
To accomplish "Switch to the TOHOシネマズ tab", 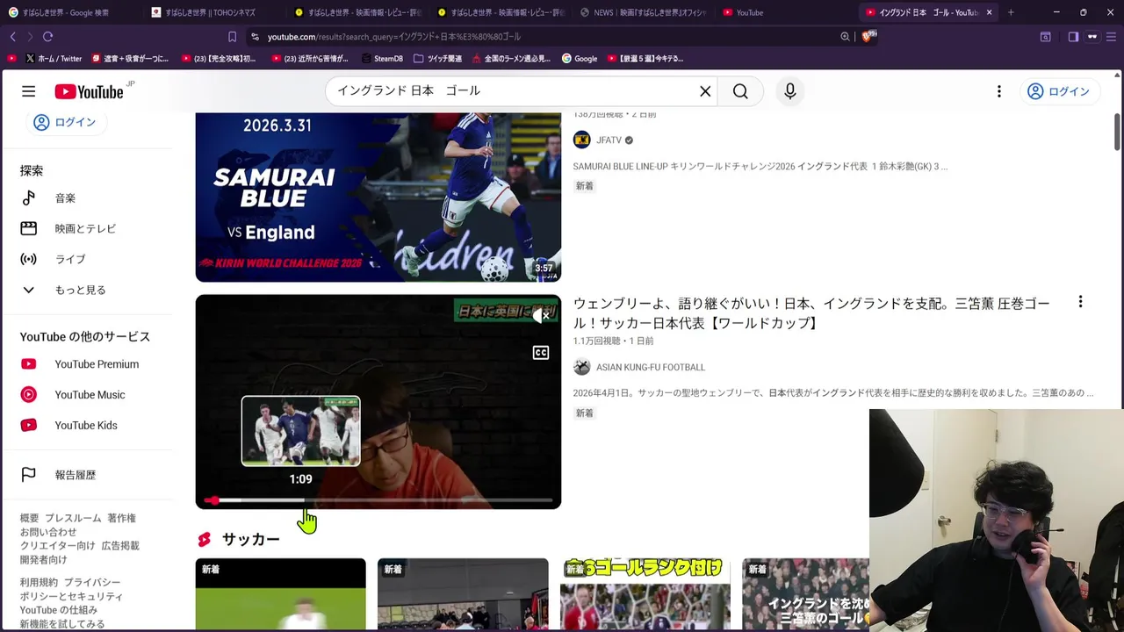I will point(211,12).
